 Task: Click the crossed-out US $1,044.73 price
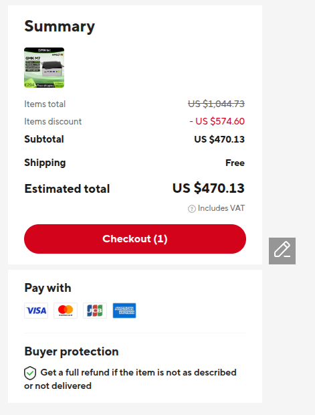click(216, 104)
